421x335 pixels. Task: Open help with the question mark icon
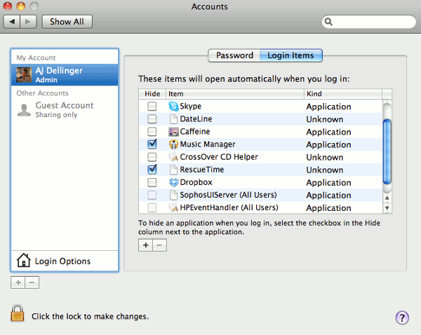[402, 317]
